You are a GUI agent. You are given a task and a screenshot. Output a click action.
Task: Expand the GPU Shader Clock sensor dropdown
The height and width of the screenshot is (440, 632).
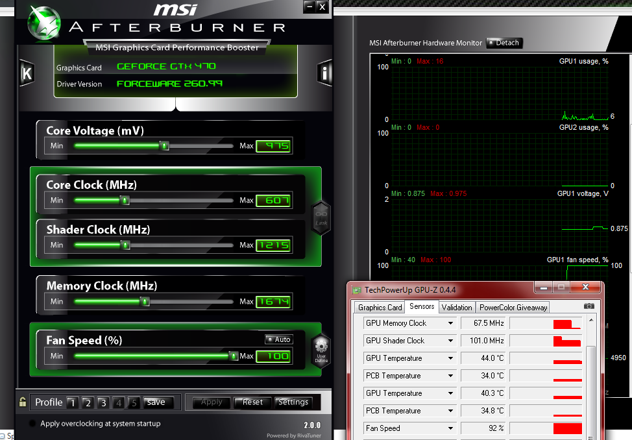450,341
